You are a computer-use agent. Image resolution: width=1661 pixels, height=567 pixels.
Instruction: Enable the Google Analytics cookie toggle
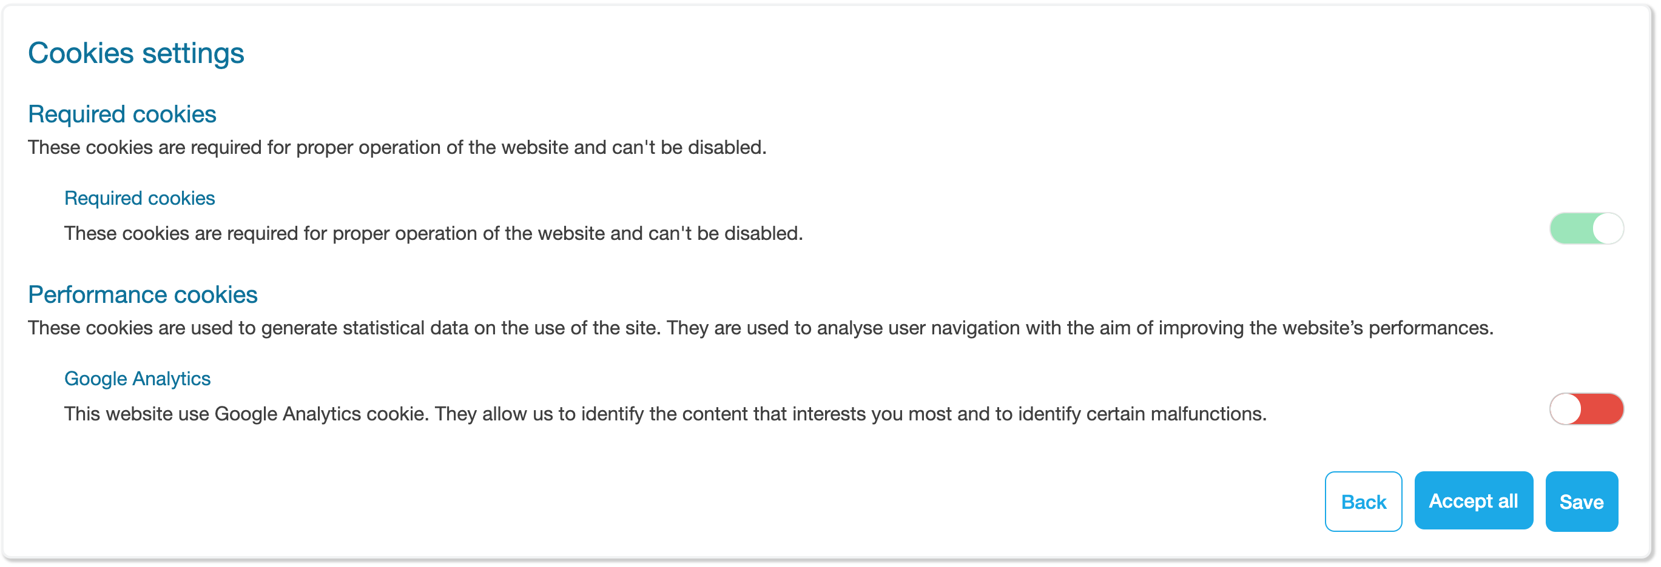pyautogui.click(x=1586, y=409)
